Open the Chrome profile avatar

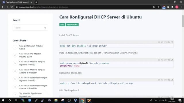177,7
